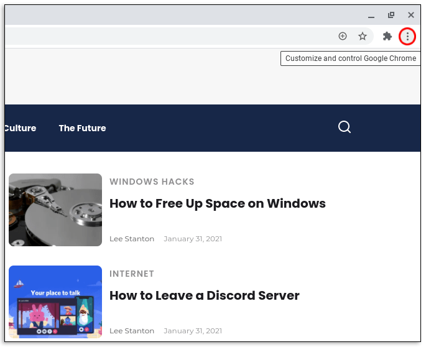Open the Windows Hacks category
Screen dimensions: 426x347
(x=152, y=182)
